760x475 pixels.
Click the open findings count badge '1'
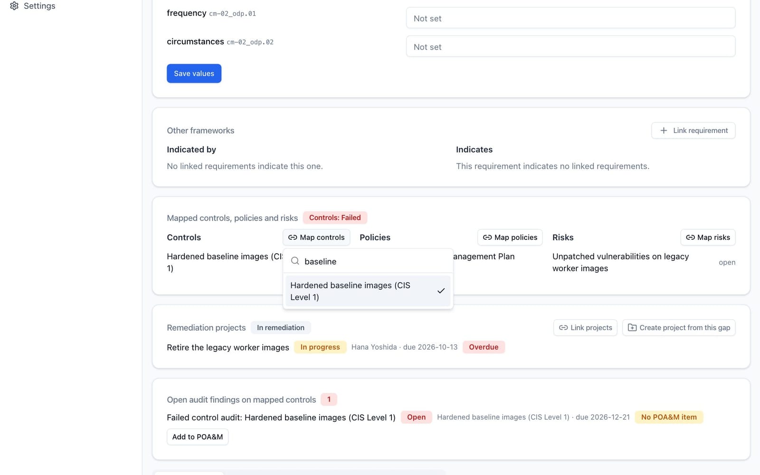pyautogui.click(x=329, y=399)
